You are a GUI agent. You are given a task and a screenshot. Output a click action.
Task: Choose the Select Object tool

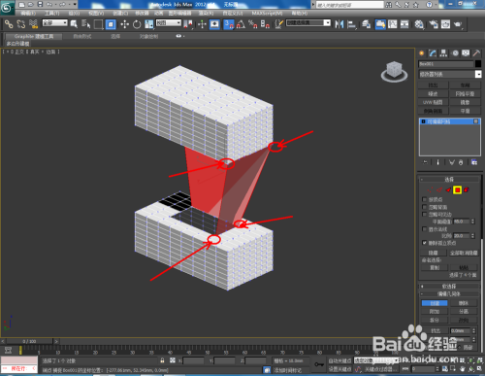point(74,24)
